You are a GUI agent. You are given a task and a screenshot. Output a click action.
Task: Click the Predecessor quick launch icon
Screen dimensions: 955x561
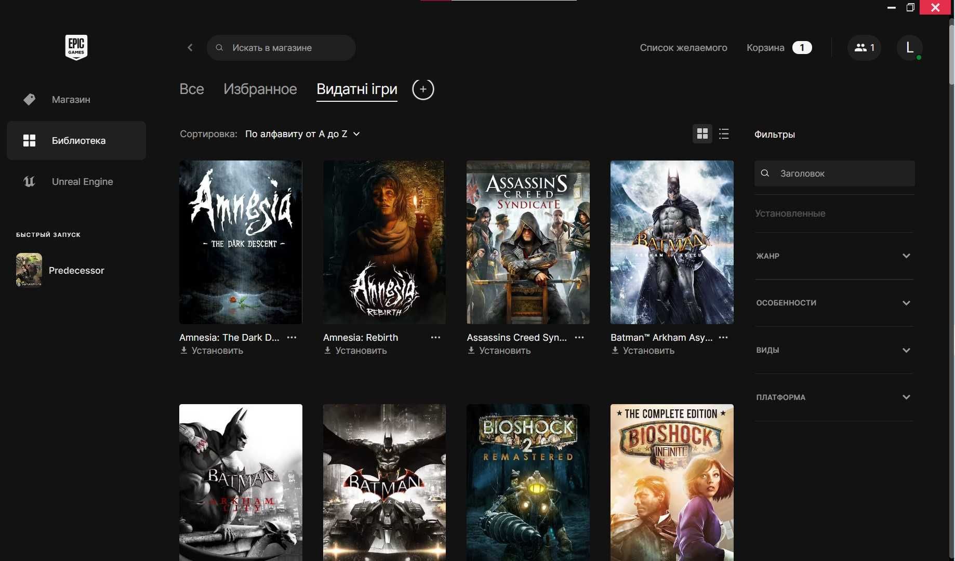tap(29, 270)
